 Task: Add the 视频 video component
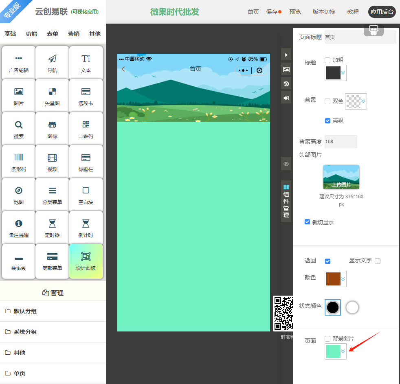[x=52, y=161]
